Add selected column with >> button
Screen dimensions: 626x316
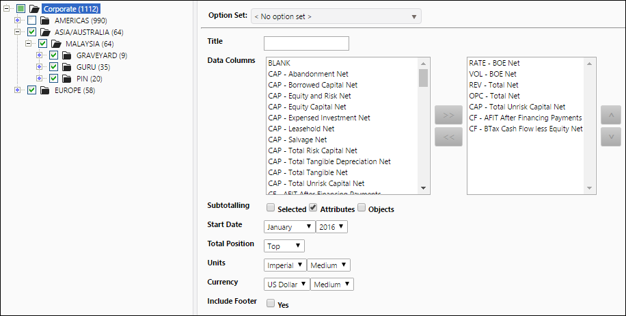448,115
